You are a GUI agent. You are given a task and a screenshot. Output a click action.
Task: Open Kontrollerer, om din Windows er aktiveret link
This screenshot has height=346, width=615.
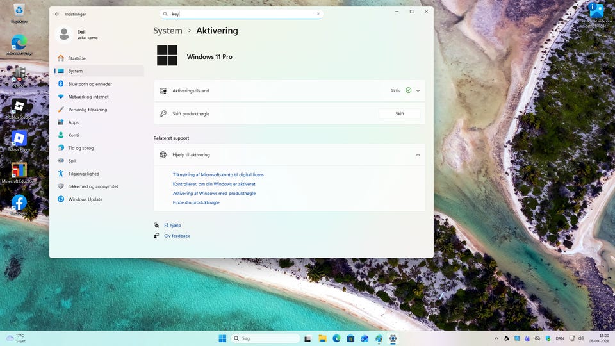[214, 184]
